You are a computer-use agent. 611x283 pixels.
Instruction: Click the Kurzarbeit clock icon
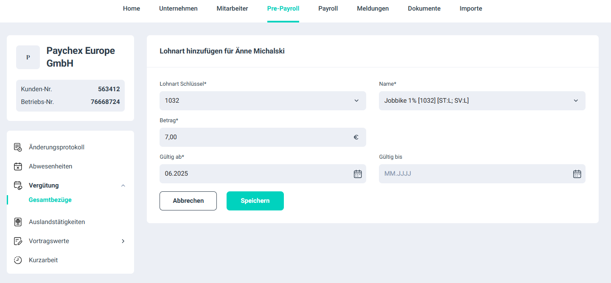coord(18,260)
